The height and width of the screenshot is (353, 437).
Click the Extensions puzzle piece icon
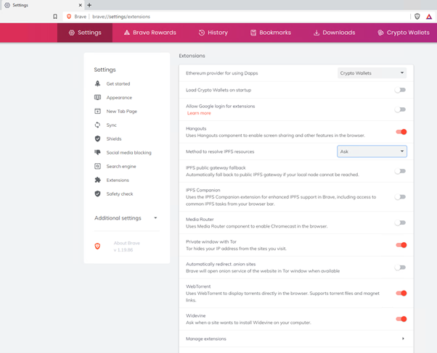point(97,180)
